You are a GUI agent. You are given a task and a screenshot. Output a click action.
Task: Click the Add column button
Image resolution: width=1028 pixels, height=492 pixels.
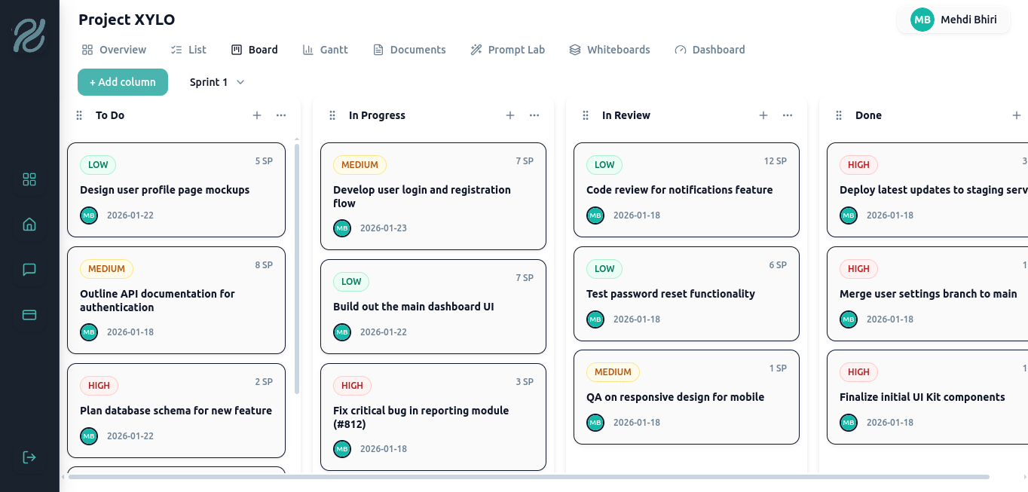click(123, 82)
